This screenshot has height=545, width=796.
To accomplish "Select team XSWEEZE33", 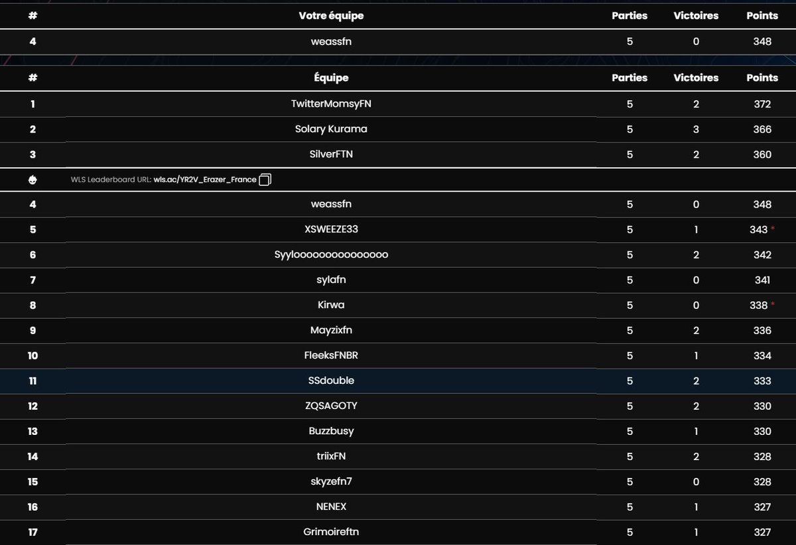I will tap(331, 229).
